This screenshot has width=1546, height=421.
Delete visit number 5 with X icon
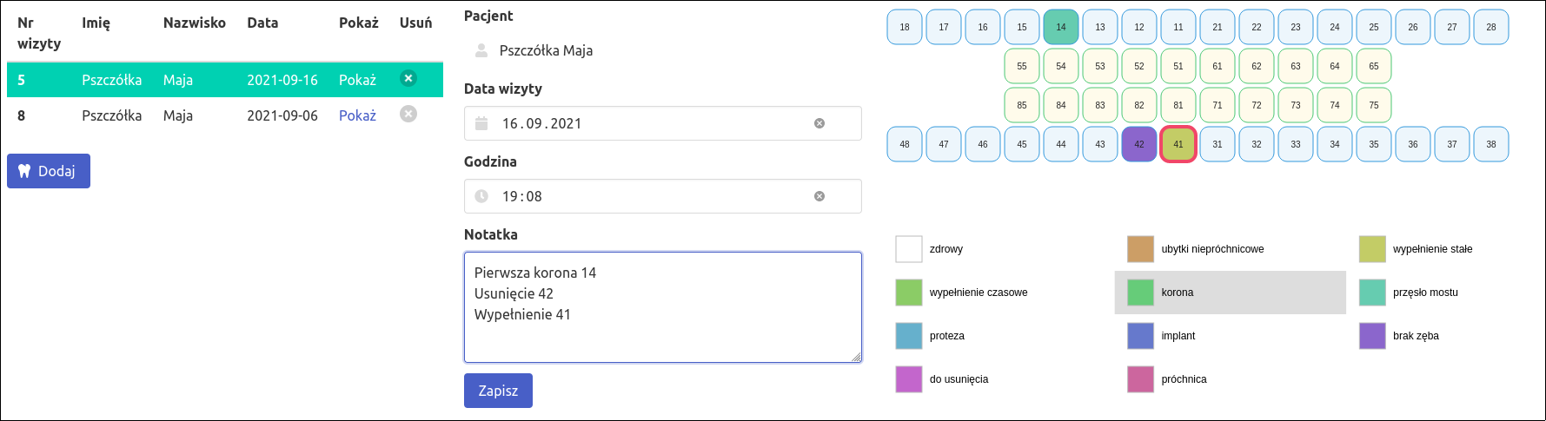[x=408, y=78]
